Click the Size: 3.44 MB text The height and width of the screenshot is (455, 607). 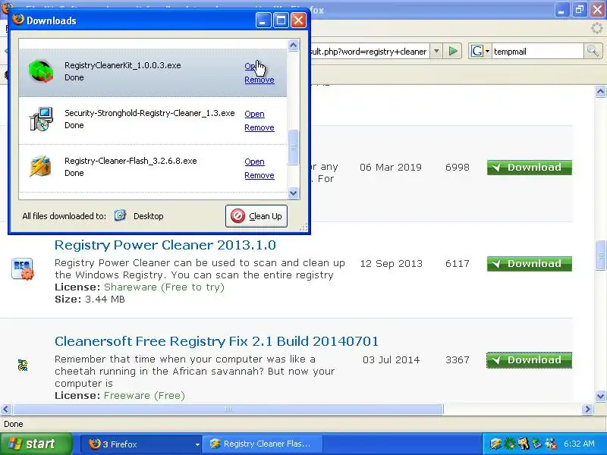tap(90, 300)
